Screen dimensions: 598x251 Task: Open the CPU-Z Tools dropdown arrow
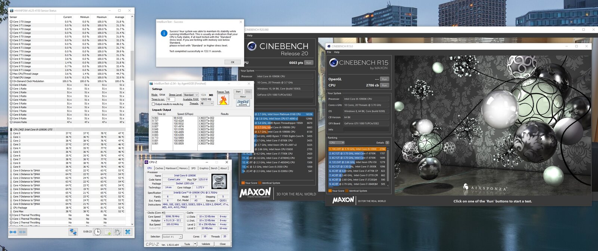pos(195,244)
